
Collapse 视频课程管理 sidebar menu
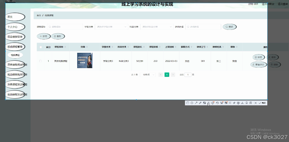(15, 47)
